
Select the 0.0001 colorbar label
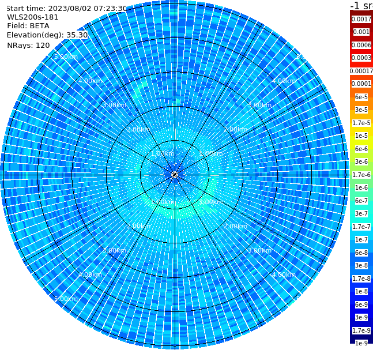click(x=361, y=84)
